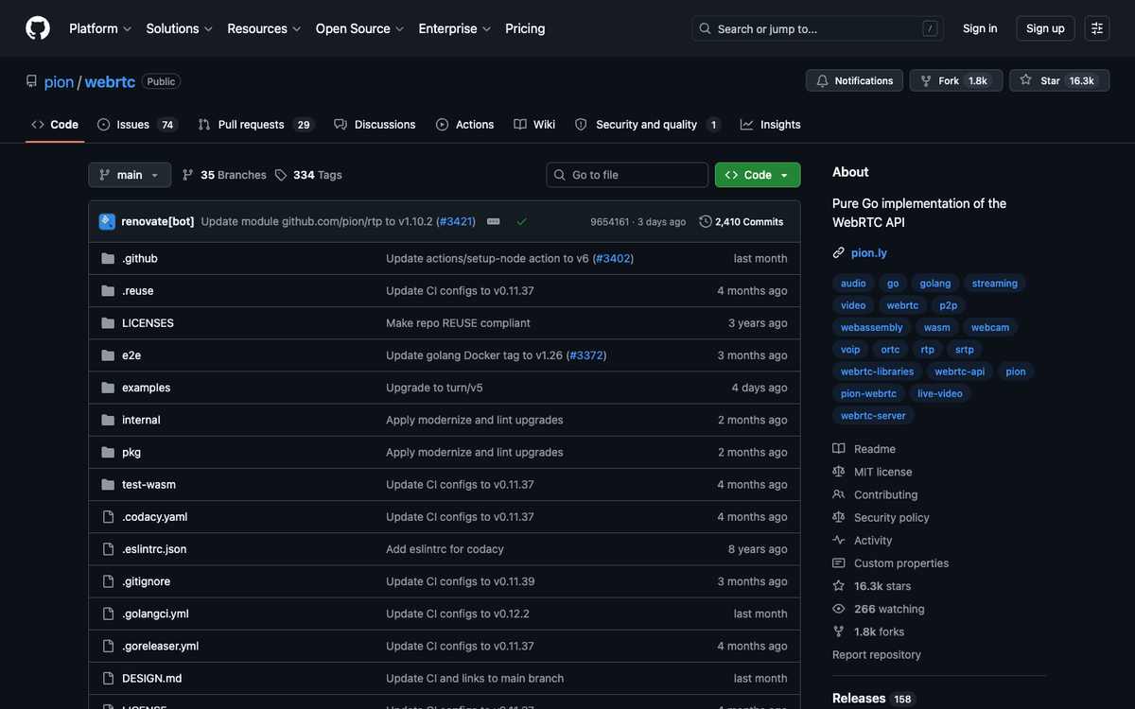The width and height of the screenshot is (1135, 709).
Task: Click the Custom properties icon
Action: 839,563
